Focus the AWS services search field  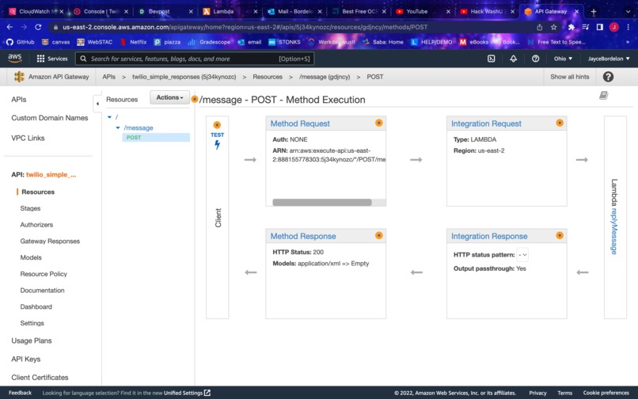(x=195, y=59)
